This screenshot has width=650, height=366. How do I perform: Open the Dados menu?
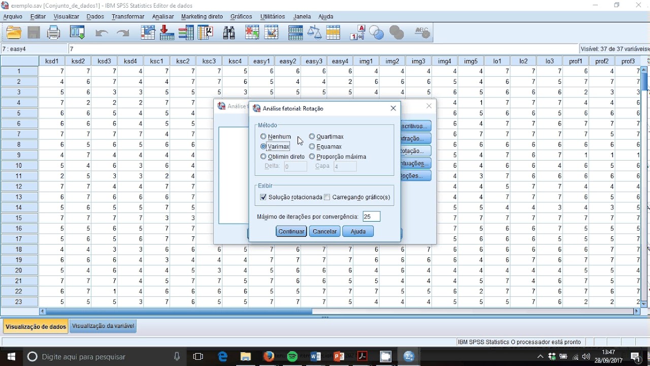[x=95, y=17]
